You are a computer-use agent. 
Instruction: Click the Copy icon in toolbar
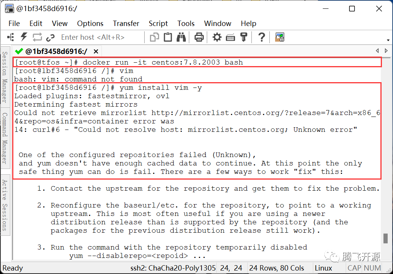click(x=155, y=37)
